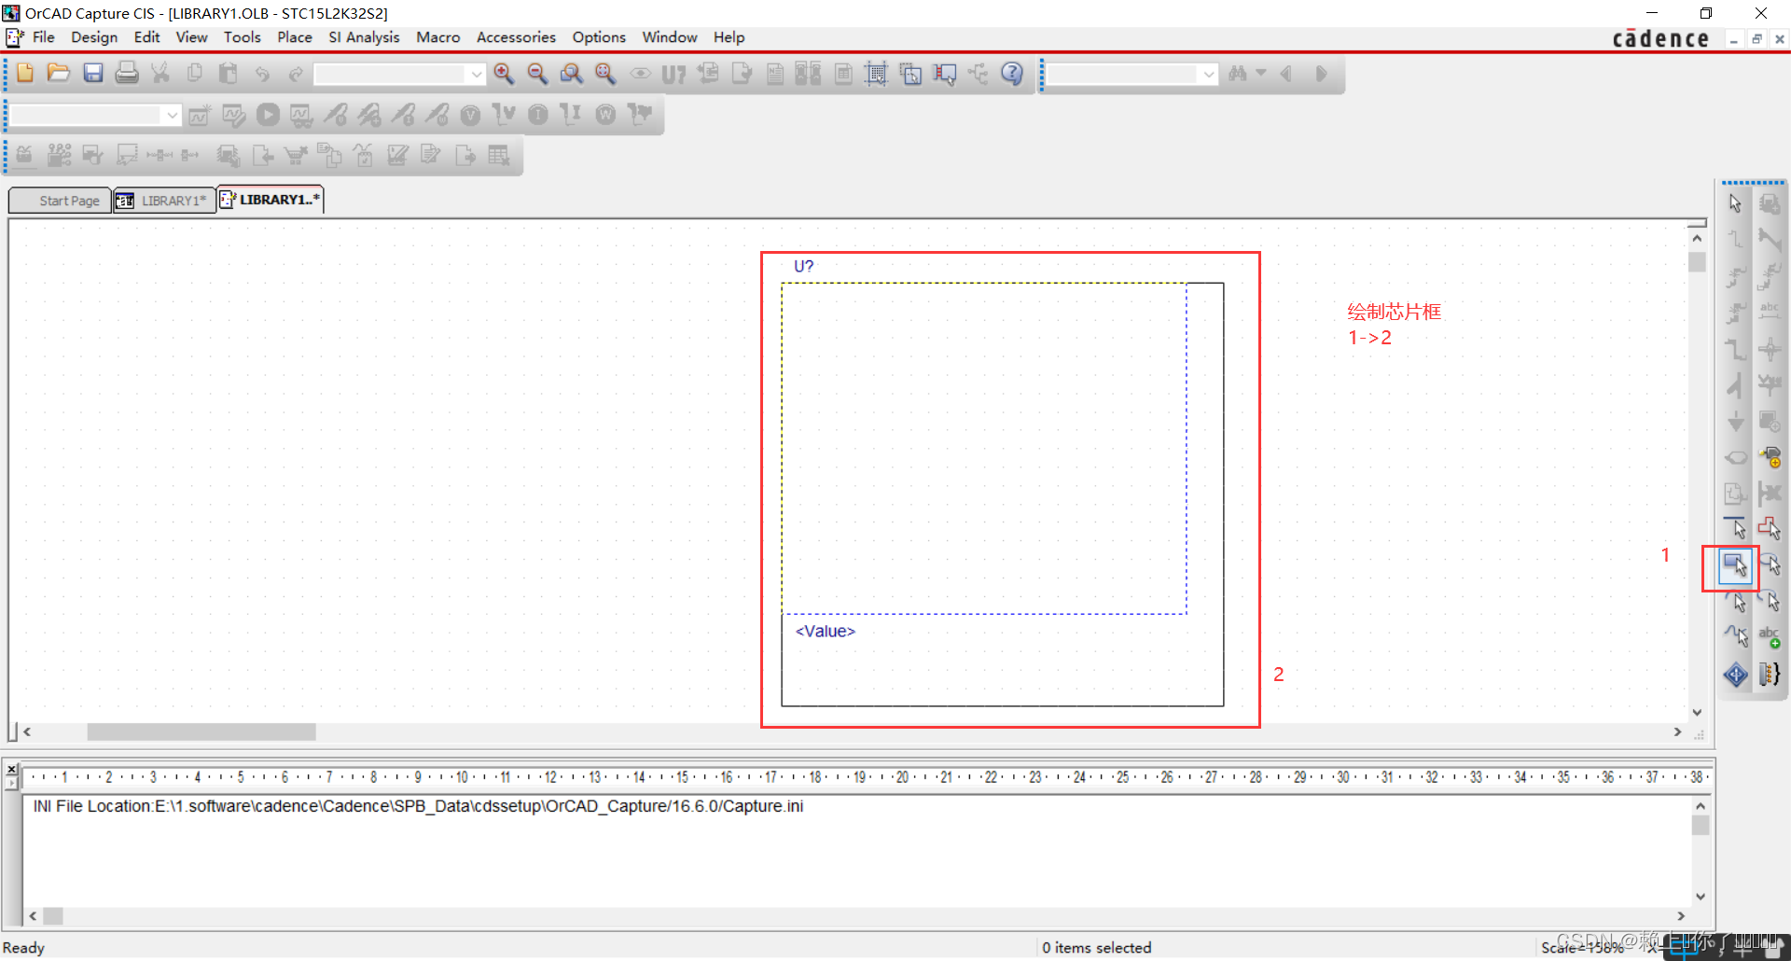
Task: Expand the search text combo box arrow
Action: 1209,74
